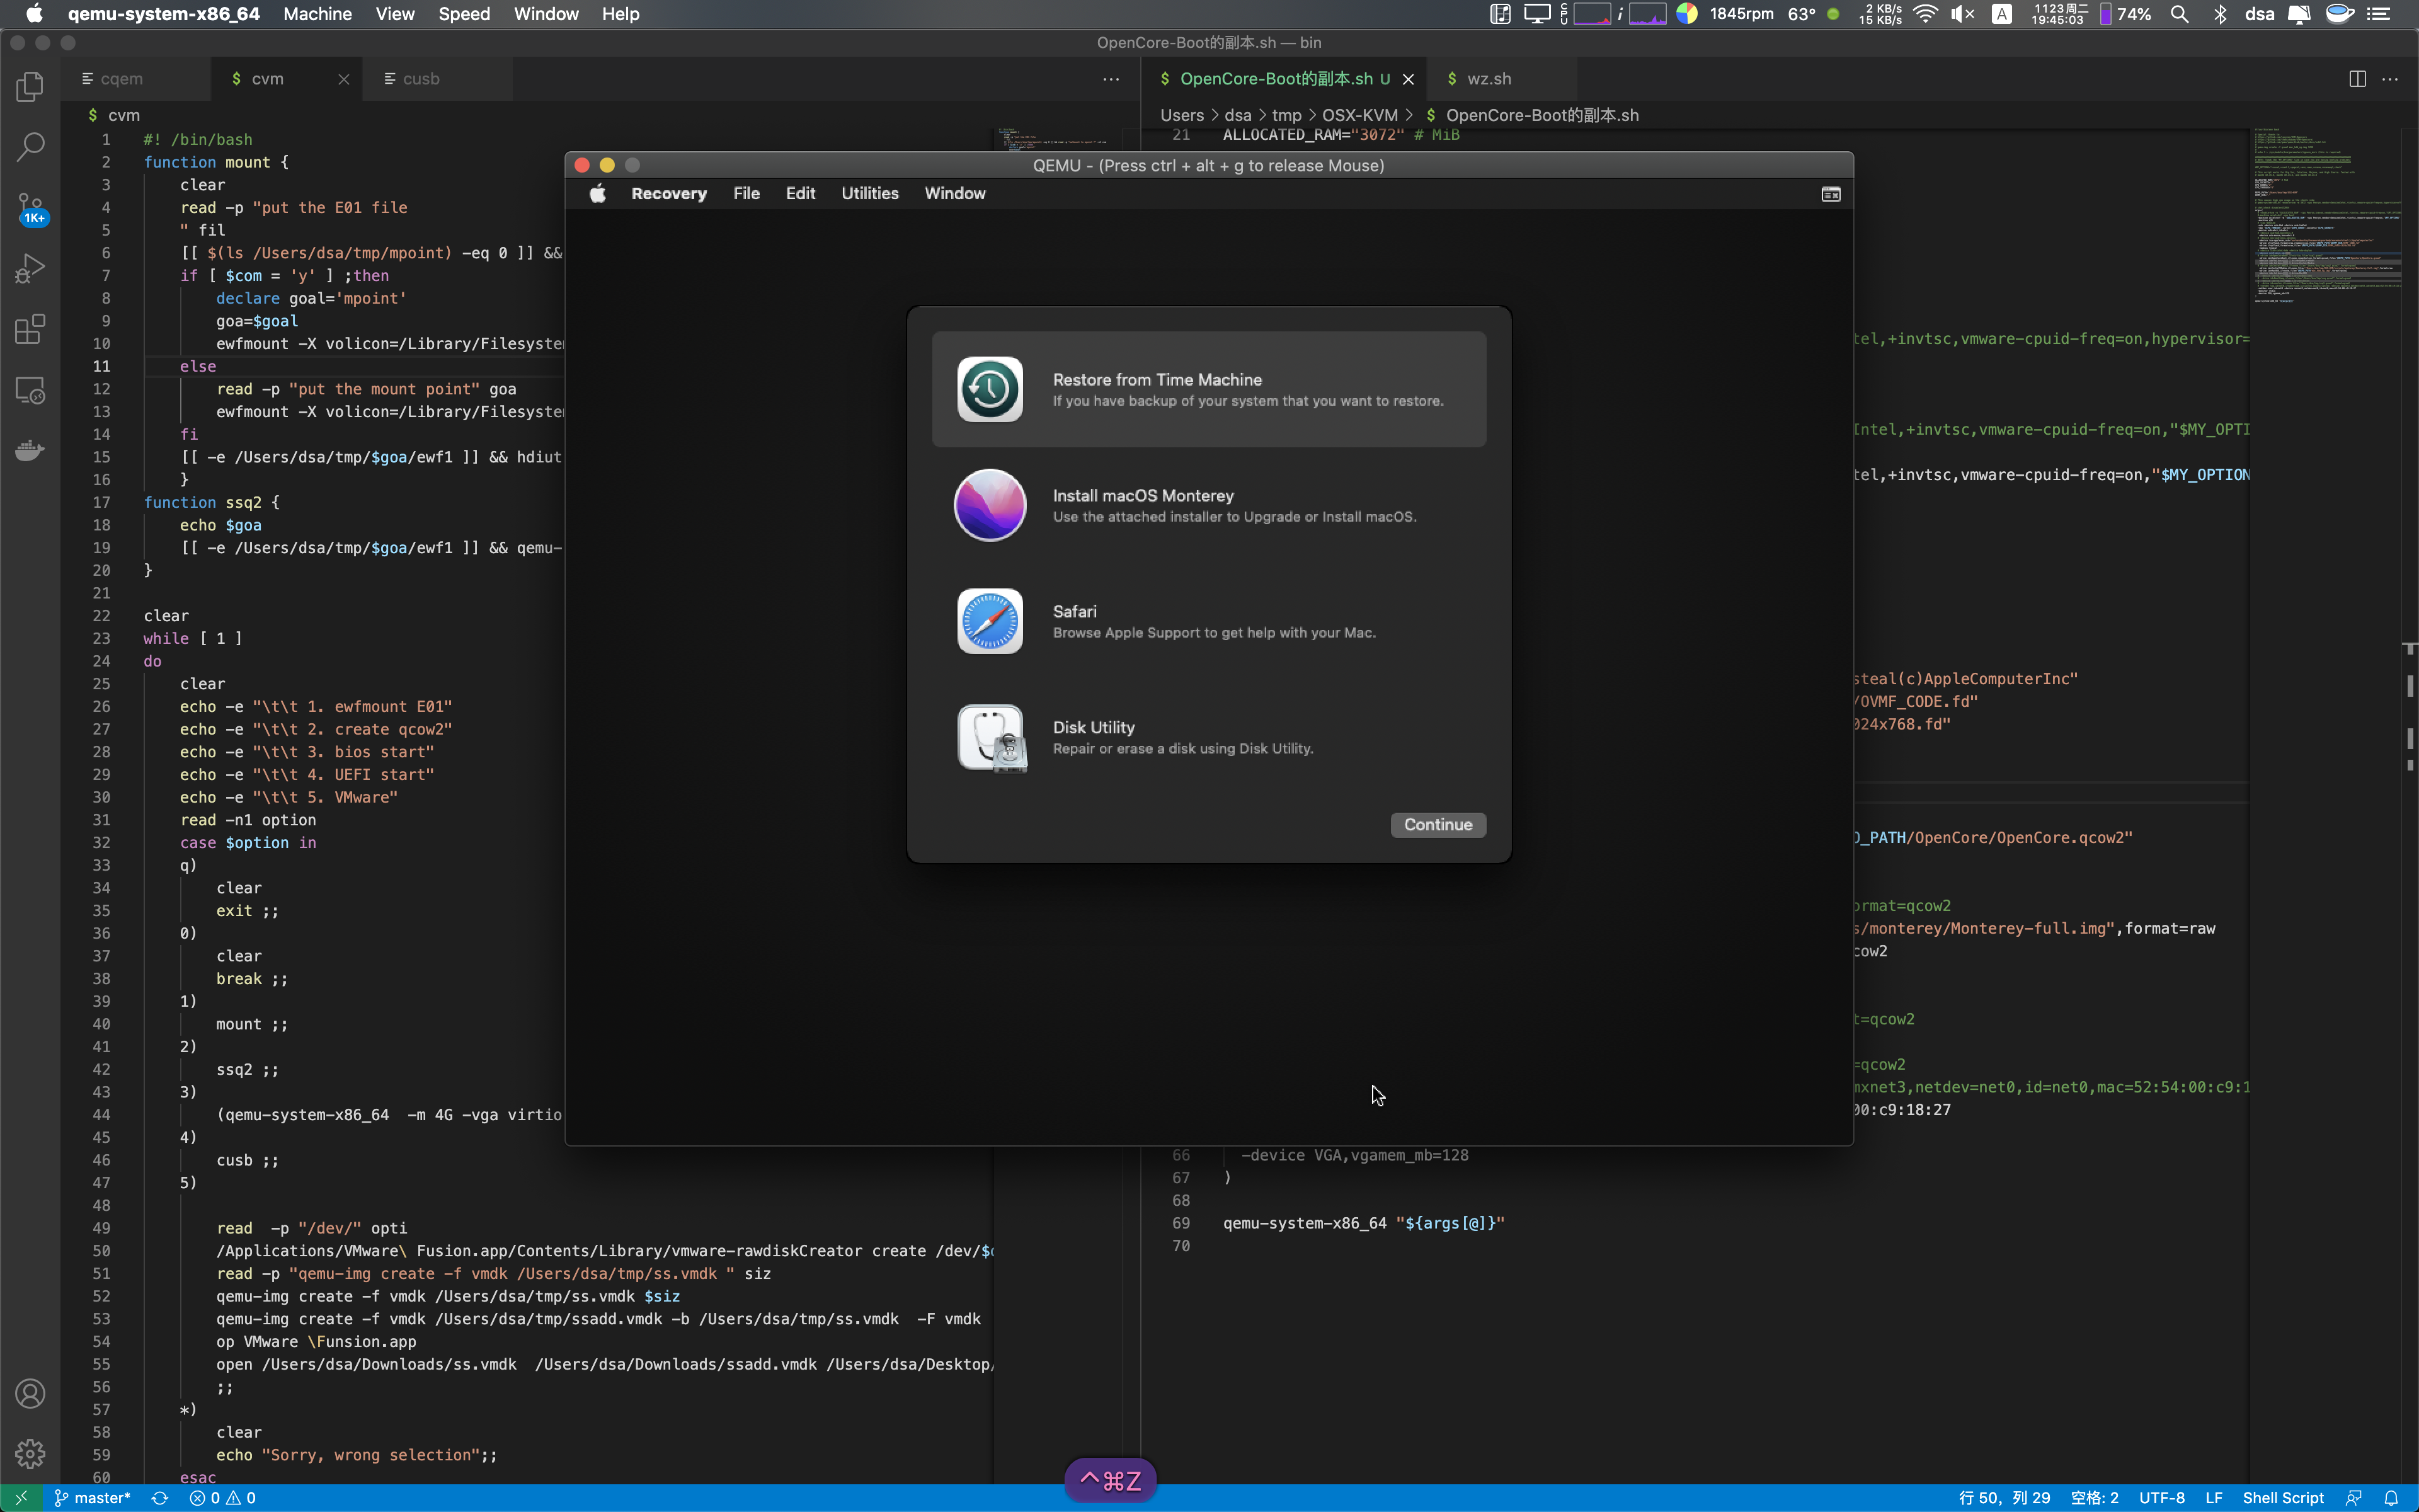The width and height of the screenshot is (2419, 1512).
Task: Open Remote Explorer in activity bar
Action: pos(30,390)
